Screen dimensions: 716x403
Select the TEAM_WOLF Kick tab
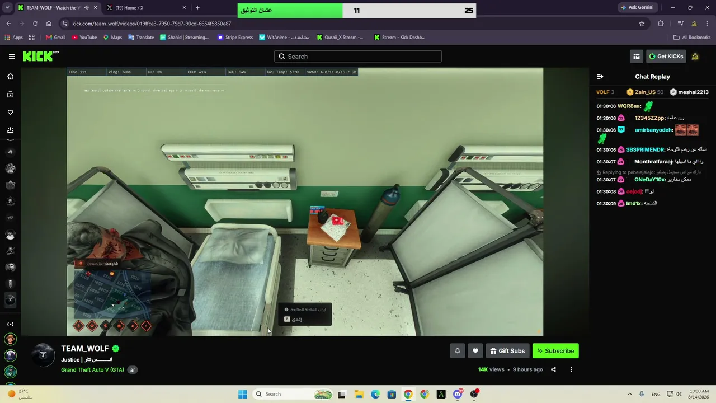[57, 8]
